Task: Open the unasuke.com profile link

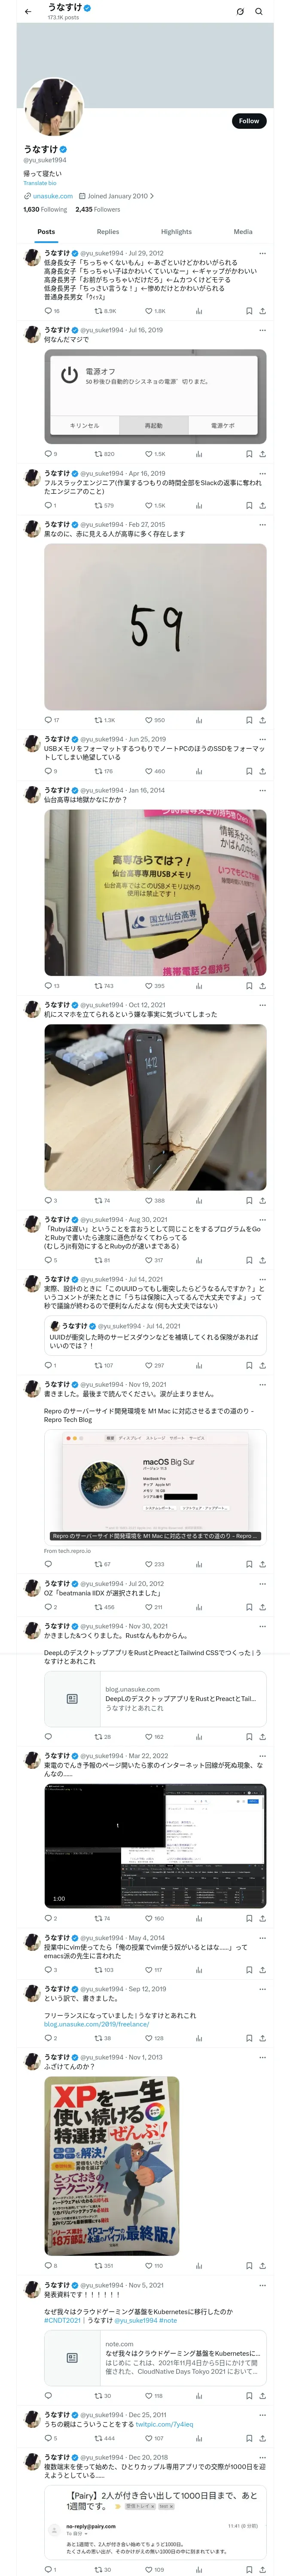Action: coord(52,196)
